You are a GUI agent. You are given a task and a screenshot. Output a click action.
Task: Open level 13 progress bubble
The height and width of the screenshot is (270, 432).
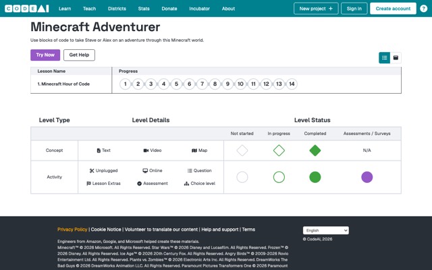point(279,84)
